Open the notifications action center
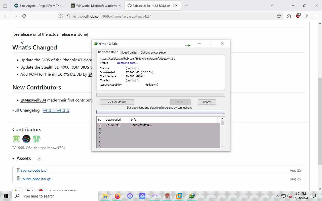The width and height of the screenshot is (322, 201). click(314, 196)
